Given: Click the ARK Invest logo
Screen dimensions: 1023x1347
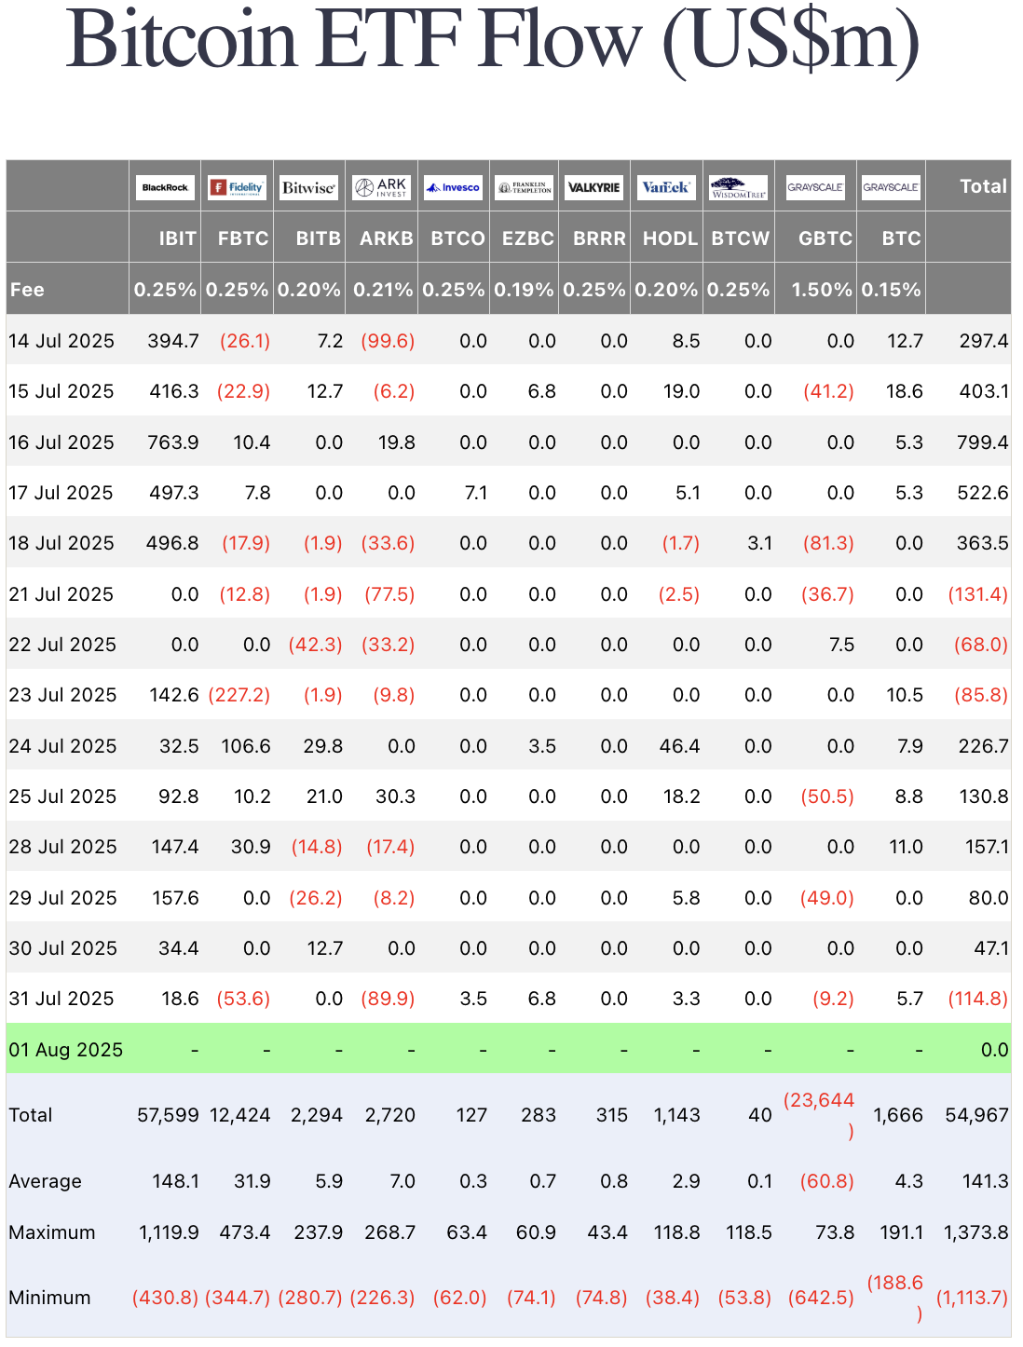Looking at the screenshot, I should (x=381, y=187).
